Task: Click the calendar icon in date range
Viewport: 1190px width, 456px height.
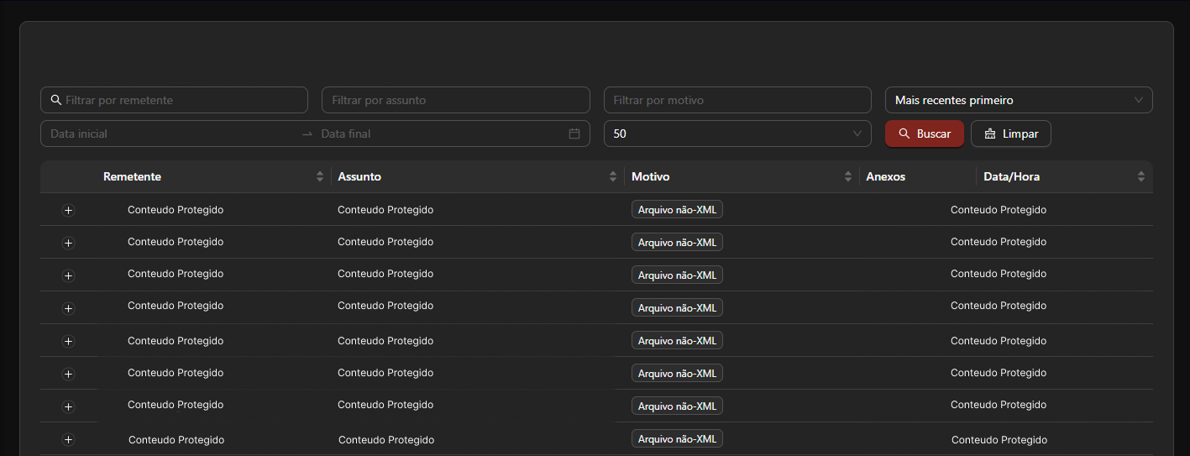Action: coord(574,134)
